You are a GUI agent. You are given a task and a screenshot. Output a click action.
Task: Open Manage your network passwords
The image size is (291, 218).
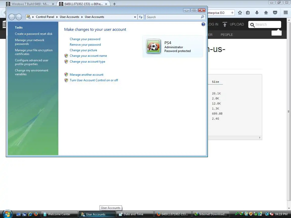click(30, 42)
